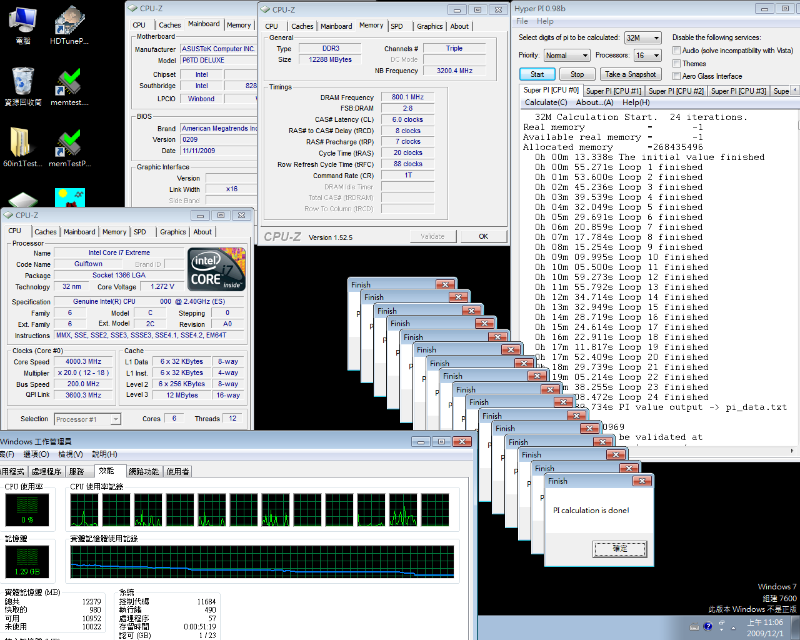Select the Super PI [CPU #3] tab

click(739, 91)
